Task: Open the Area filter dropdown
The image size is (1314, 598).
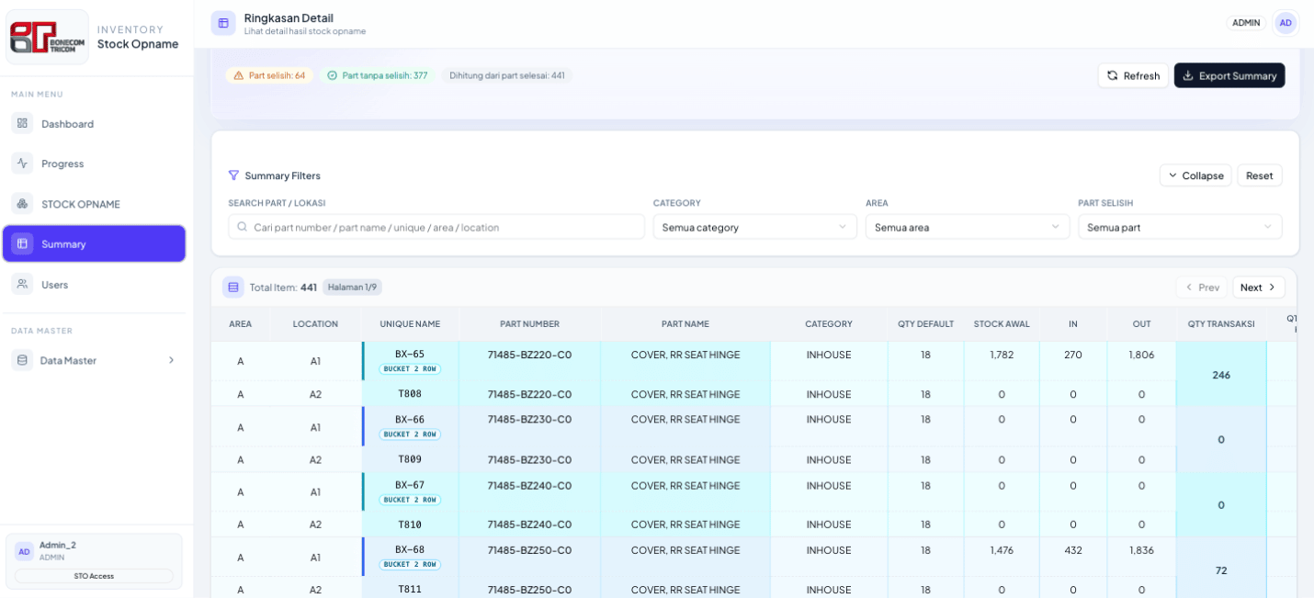Action: click(x=968, y=227)
